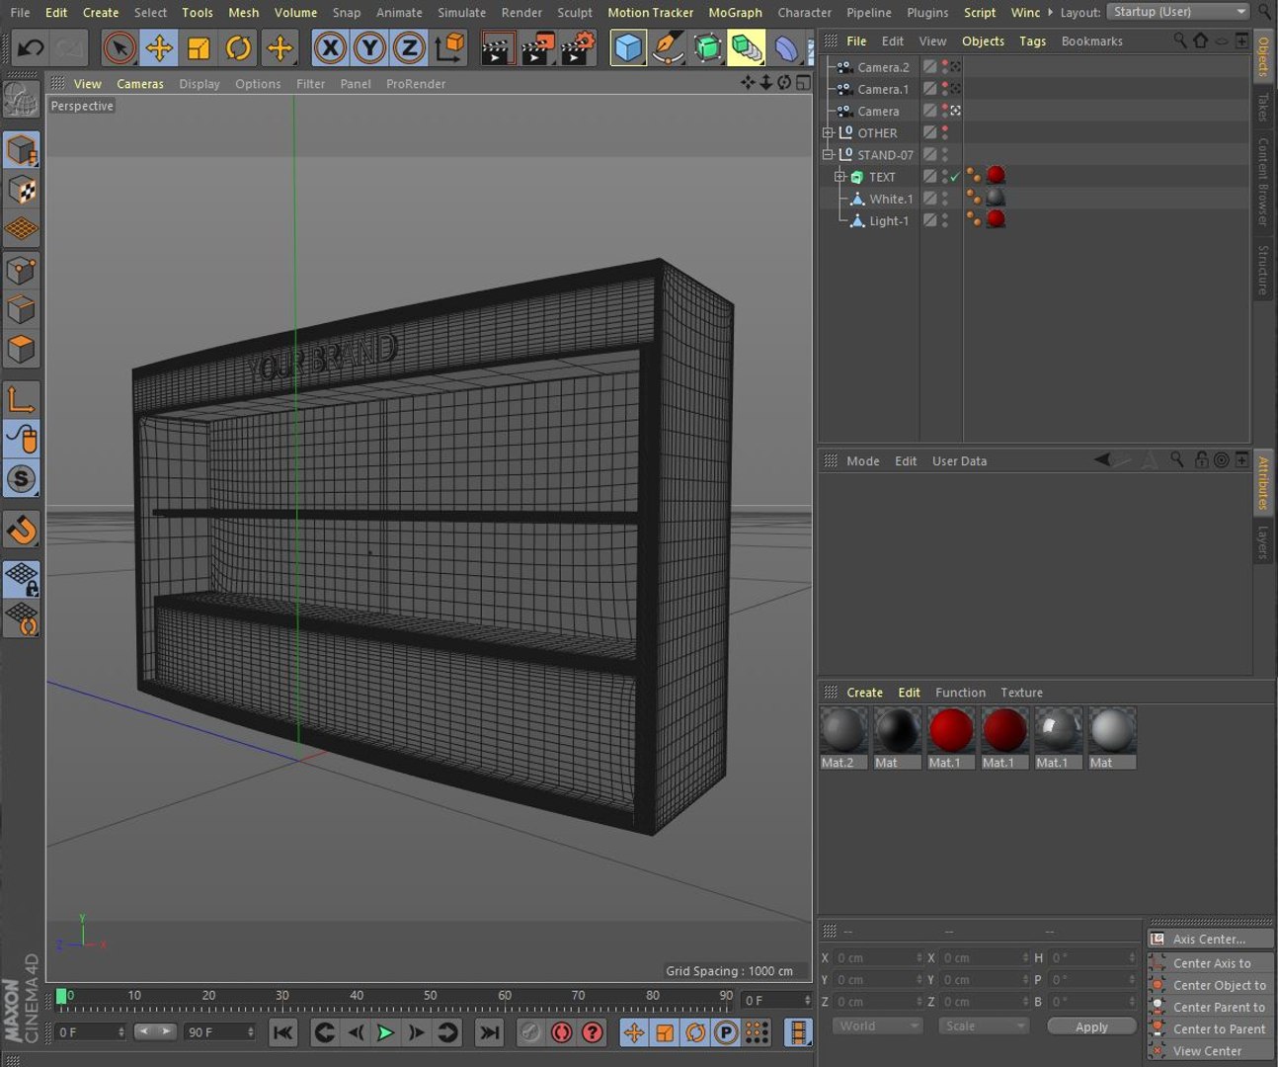Switch to the Content Browser side tab
Viewport: 1278px width, 1067px height.
(1263, 182)
